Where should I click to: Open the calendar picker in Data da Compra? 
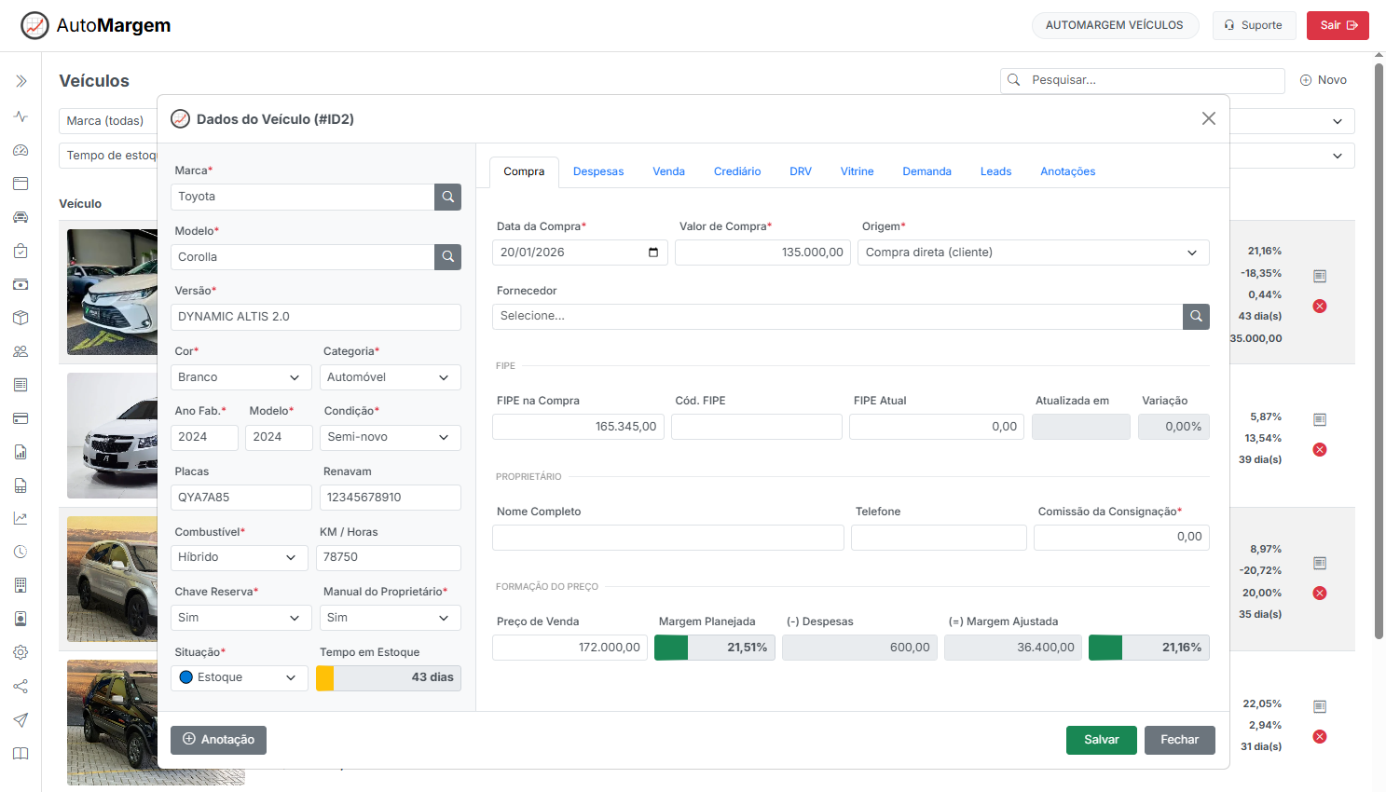tap(653, 253)
